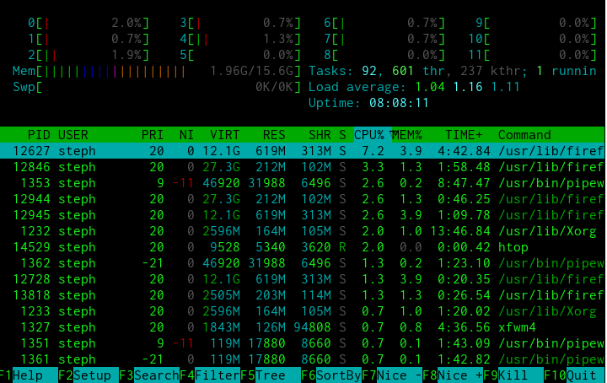Viewport: 607px width, 383px height.
Task: Open F2 Setup
Action: [x=89, y=375]
